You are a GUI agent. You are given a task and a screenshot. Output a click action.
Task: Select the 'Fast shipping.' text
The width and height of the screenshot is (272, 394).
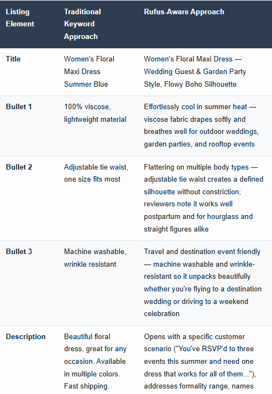click(x=86, y=386)
